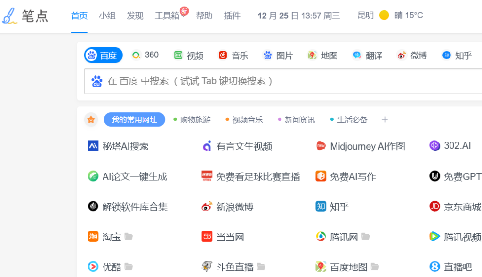The width and height of the screenshot is (482, 277).
Task: Open the 免费看足球比赛直播 link
Action: tap(251, 176)
